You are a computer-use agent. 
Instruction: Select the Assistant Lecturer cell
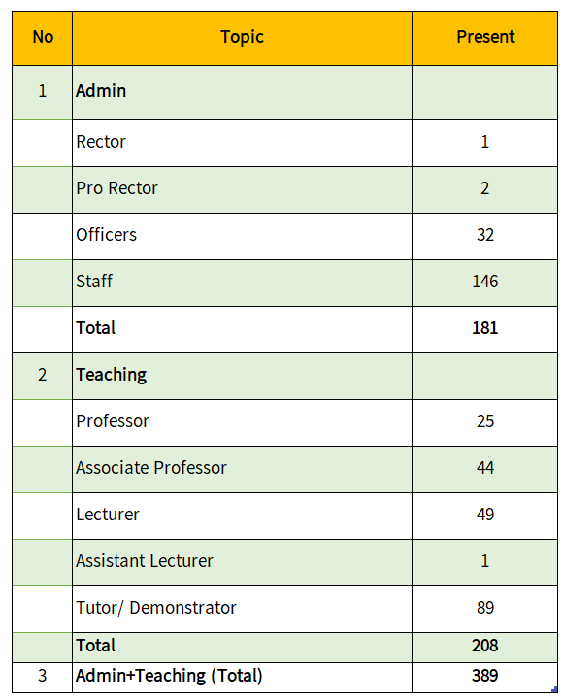(x=242, y=562)
